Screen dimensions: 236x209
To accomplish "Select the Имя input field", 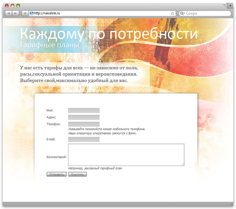I will coord(84,110).
